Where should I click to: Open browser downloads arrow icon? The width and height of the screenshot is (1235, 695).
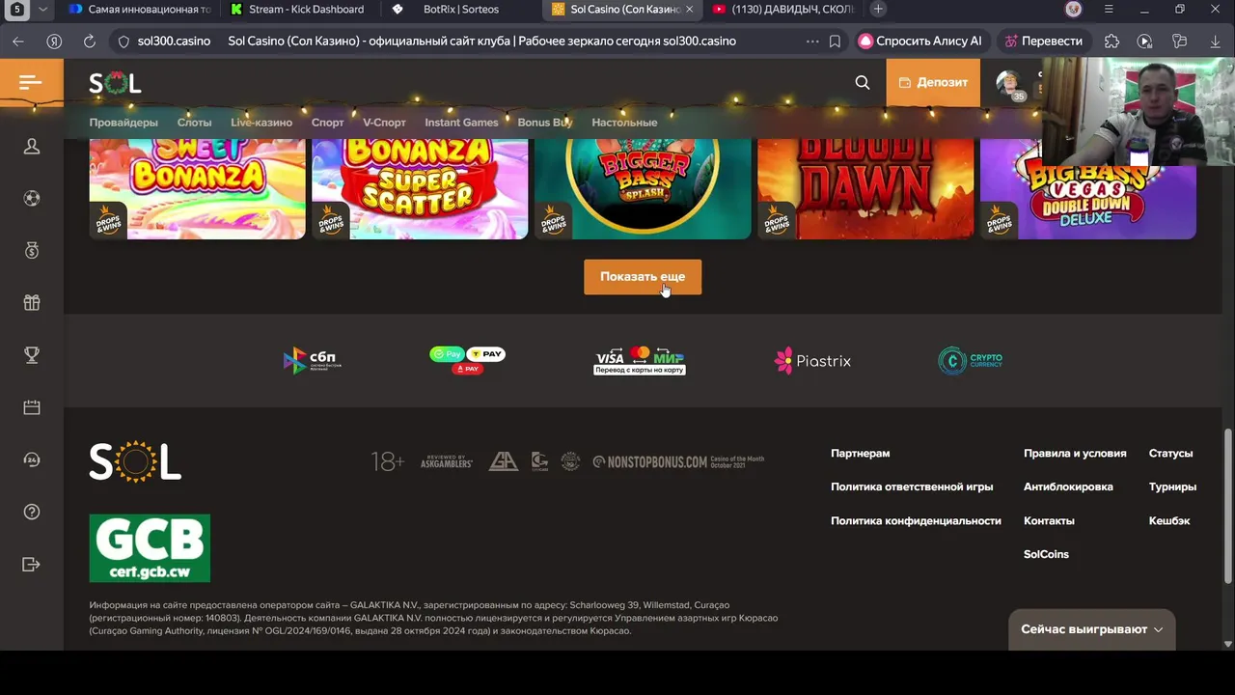coord(1215,42)
